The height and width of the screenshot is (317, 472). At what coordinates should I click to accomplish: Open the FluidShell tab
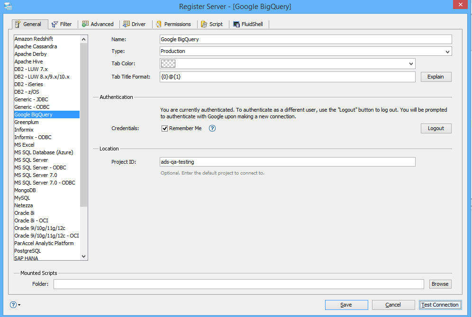[x=248, y=24]
